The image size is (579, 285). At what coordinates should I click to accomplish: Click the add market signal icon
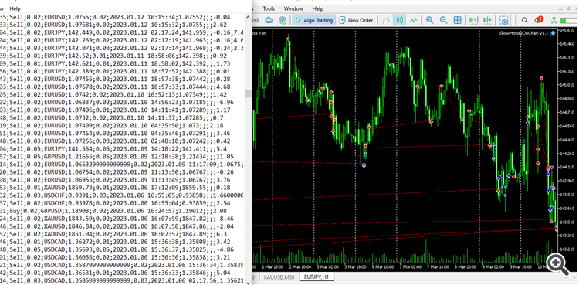coord(283,20)
